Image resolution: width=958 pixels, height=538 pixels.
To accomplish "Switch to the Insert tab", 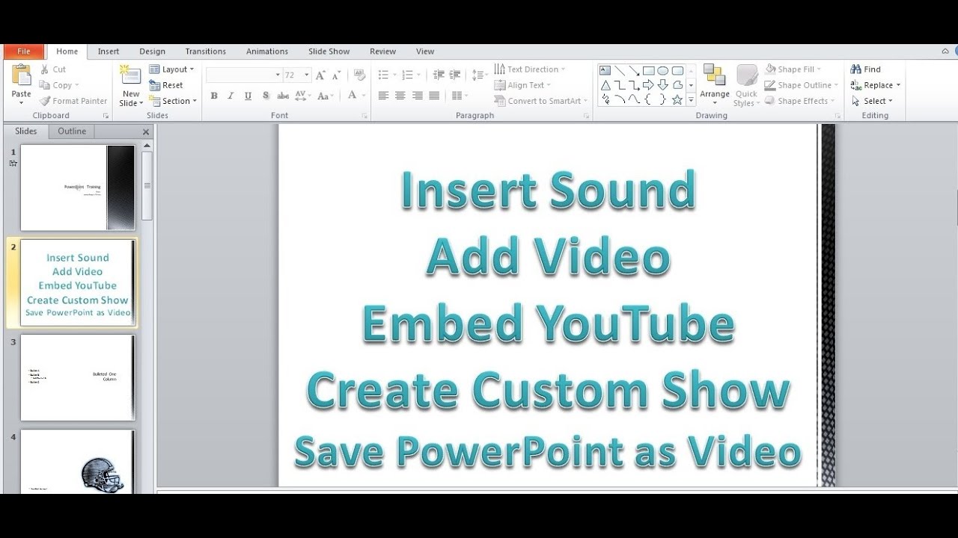I will 109,52.
